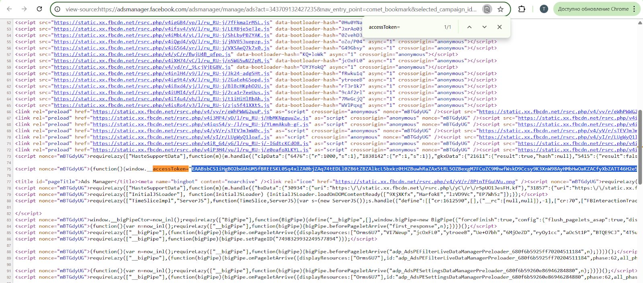This screenshot has width=643, height=283.
Task: Open the LUgWyQ1loaf.js preload href on line 70
Action: tap(181, 137)
